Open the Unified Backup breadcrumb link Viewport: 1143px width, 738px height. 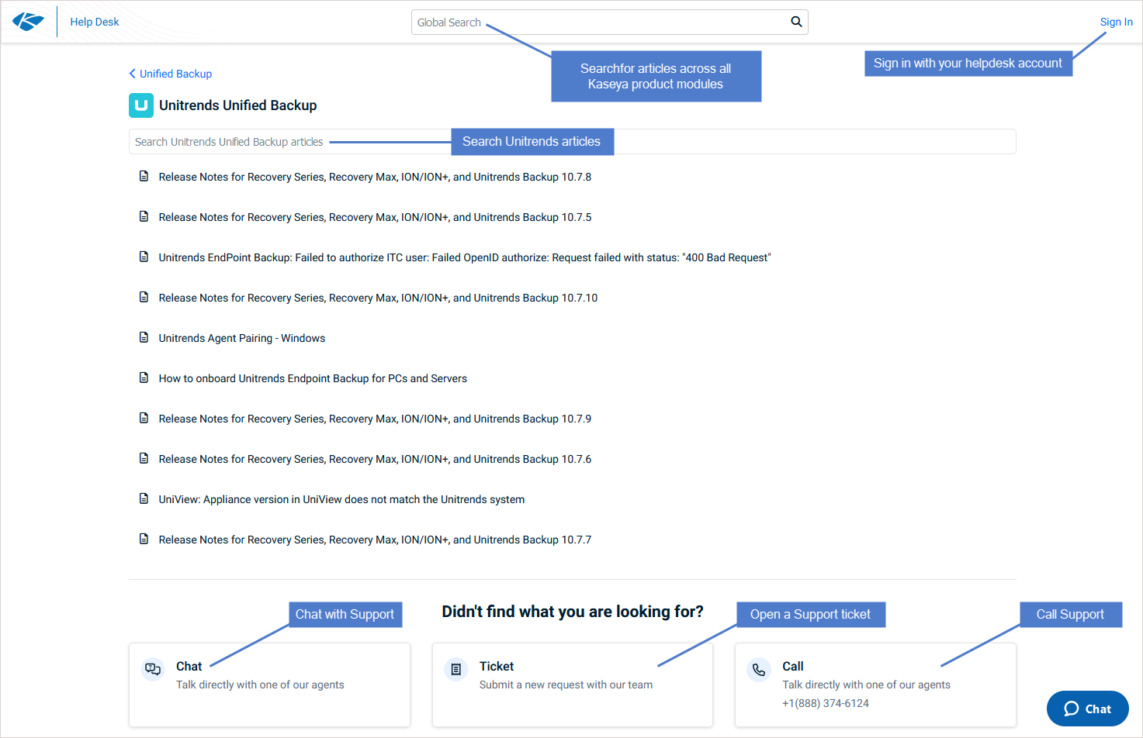(175, 74)
